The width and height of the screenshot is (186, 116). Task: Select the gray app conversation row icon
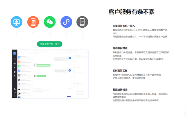pos(19,75)
